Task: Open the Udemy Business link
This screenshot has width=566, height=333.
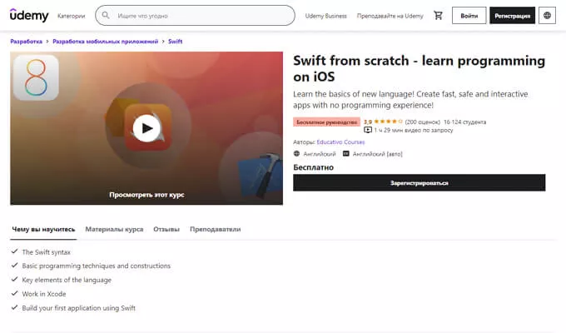Action: pyautogui.click(x=325, y=16)
